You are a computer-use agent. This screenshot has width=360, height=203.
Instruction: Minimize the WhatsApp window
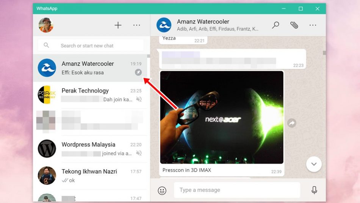[284, 8]
